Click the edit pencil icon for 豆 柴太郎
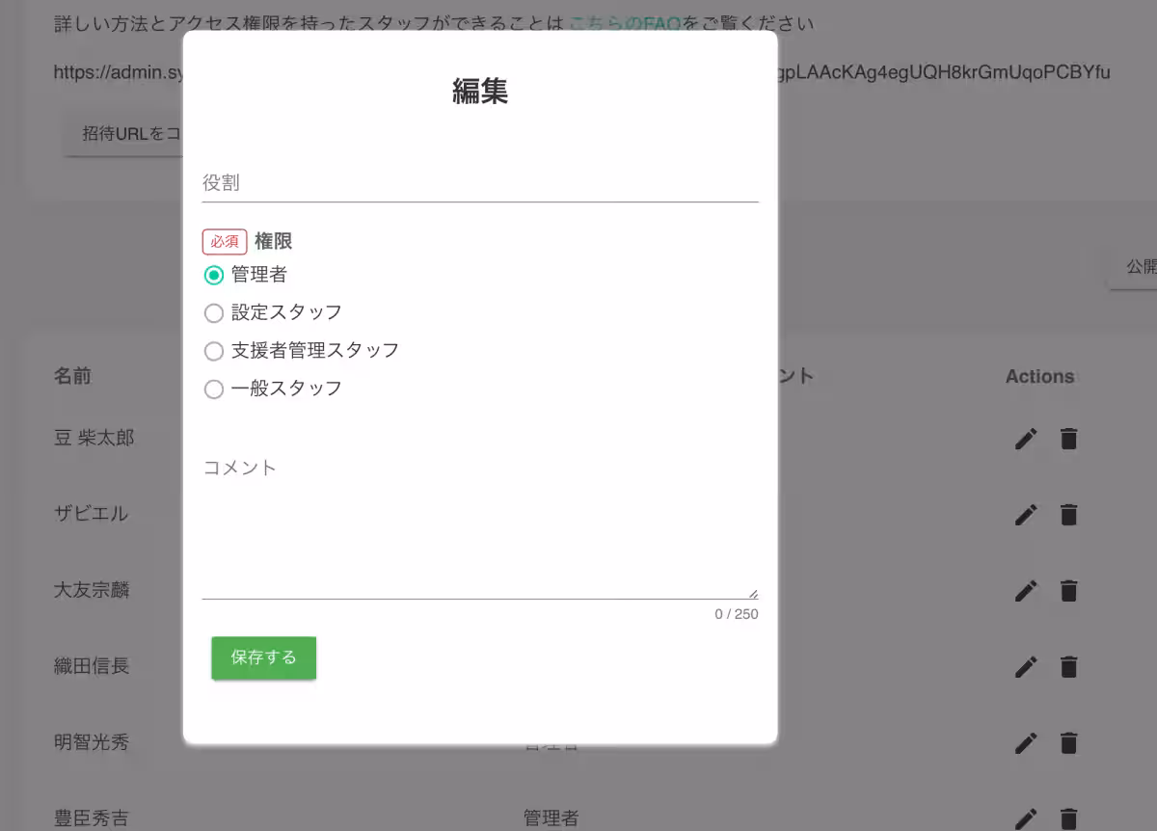This screenshot has width=1157, height=831. point(1026,439)
